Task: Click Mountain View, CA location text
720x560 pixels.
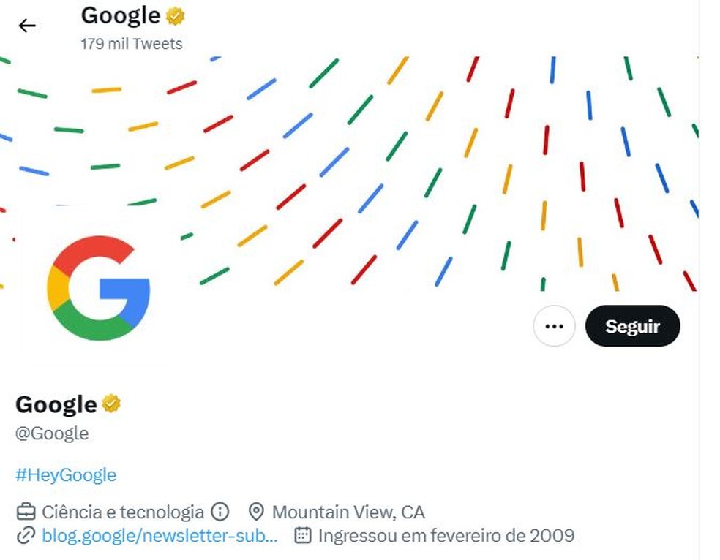Action: 348,512
